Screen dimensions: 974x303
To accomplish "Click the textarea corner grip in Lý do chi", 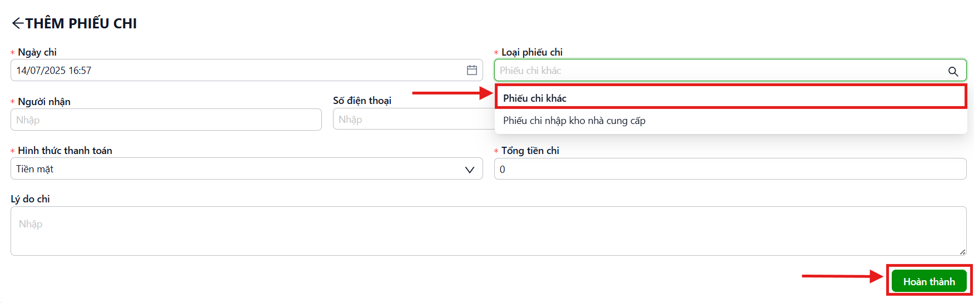I will tap(962, 252).
